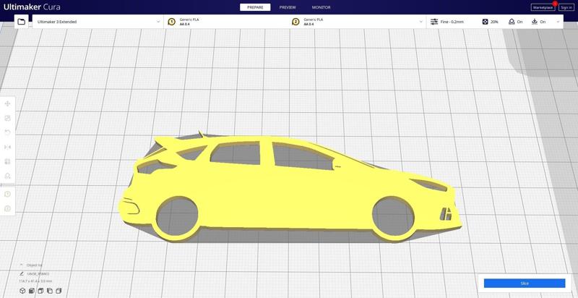Viewport: 578px width, 298px height.
Task: Click the Fine - 0.2mm profile label
Action: 452,22
